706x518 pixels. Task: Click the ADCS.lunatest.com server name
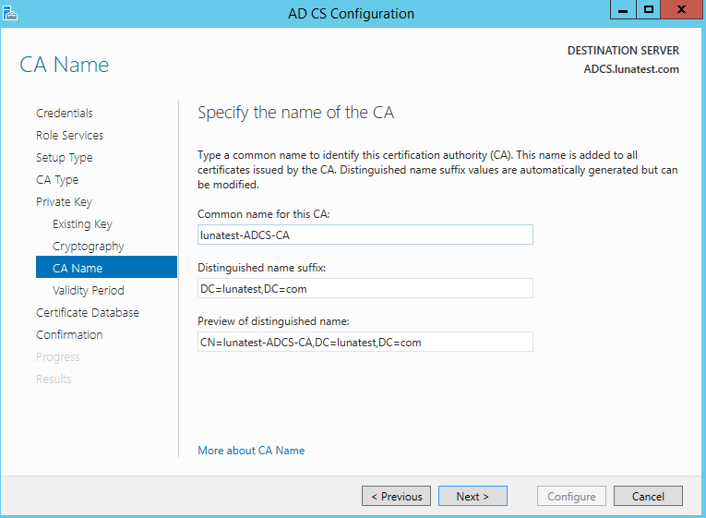click(x=631, y=69)
